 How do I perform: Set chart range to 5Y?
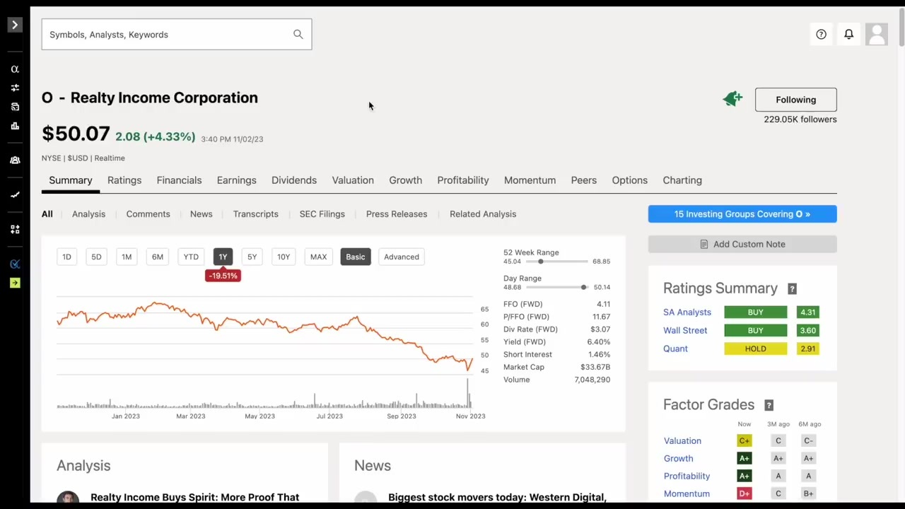point(252,257)
